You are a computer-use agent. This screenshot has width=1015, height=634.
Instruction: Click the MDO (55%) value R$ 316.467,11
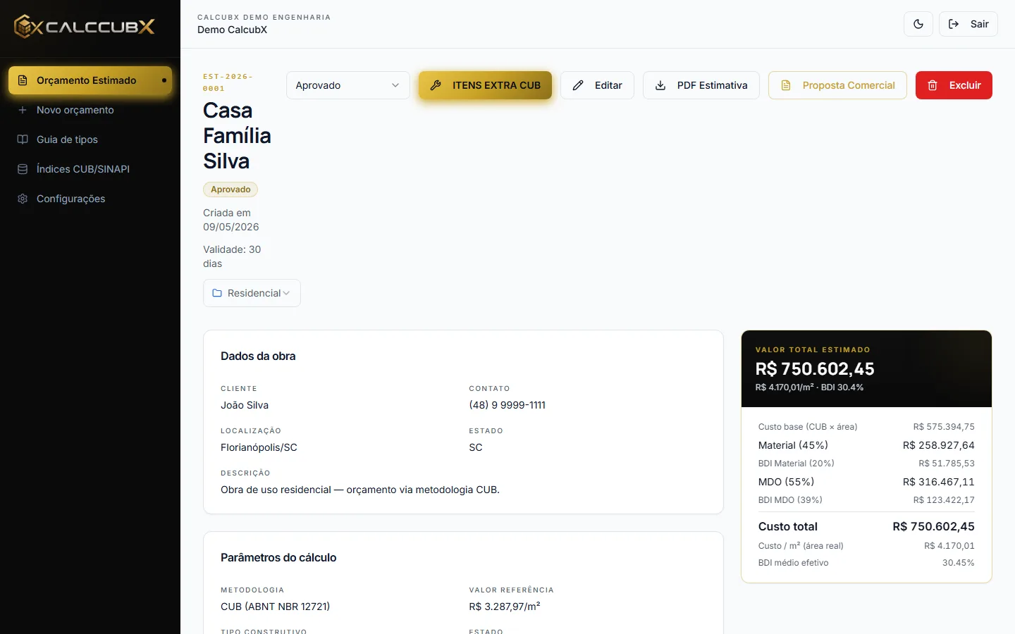click(939, 482)
